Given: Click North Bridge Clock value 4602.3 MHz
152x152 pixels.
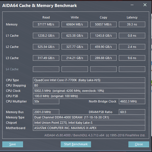Looking at the screenshot, I should tap(132, 101).
